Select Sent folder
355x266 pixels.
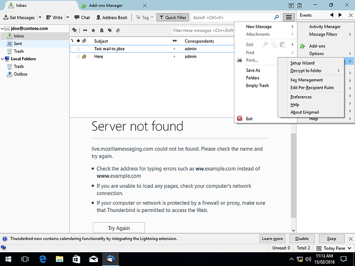[35, 44]
